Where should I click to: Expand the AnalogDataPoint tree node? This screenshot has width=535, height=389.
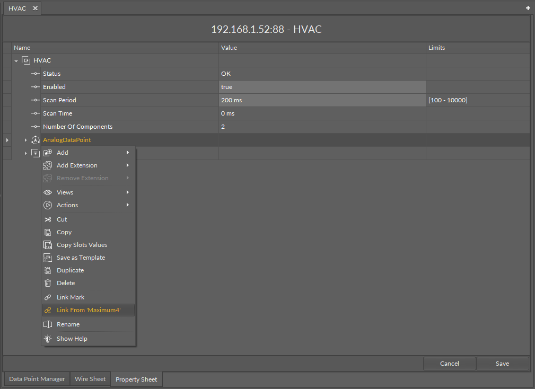(25, 140)
